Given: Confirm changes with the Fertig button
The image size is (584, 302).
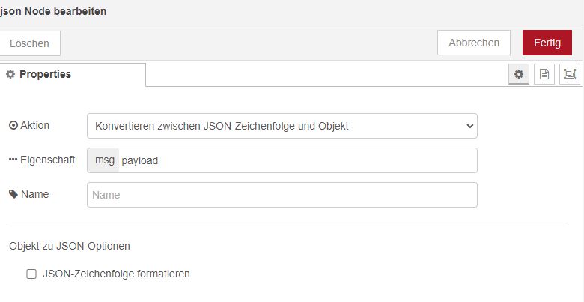Looking at the screenshot, I should [547, 43].
